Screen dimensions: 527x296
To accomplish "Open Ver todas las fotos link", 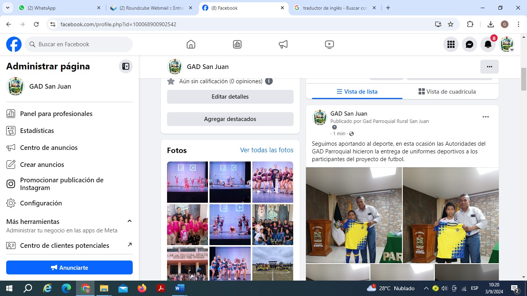I will (x=267, y=150).
